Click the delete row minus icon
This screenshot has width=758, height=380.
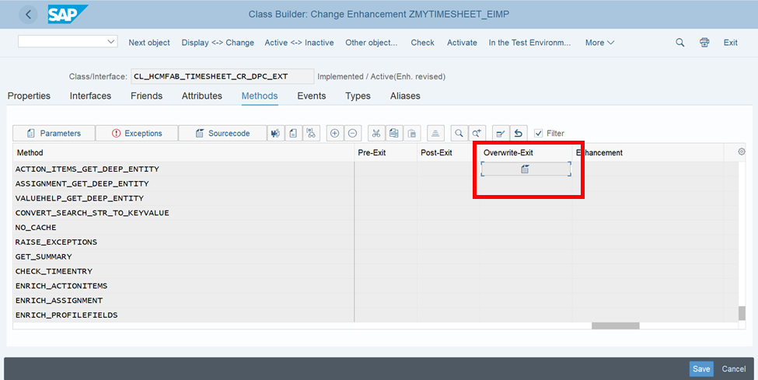(352, 134)
